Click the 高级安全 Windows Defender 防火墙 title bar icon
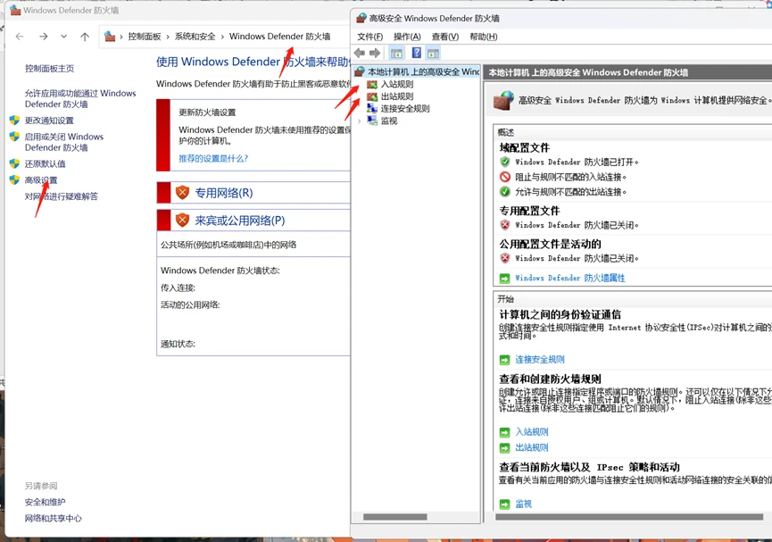Image resolution: width=772 pixels, height=542 pixels. tap(361, 18)
